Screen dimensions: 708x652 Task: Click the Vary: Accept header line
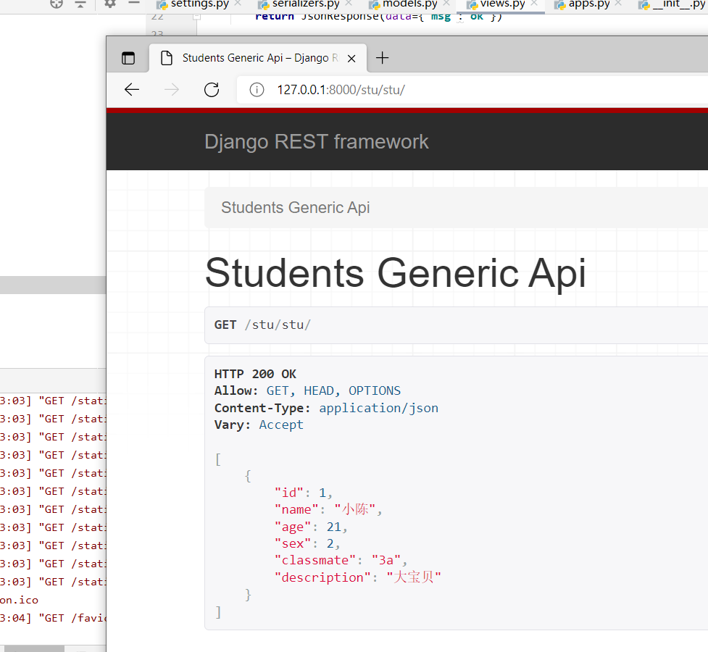click(259, 425)
